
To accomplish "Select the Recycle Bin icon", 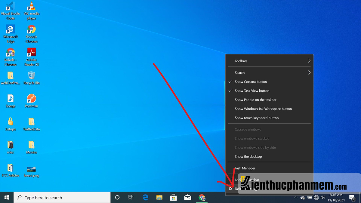I will tap(31, 78).
